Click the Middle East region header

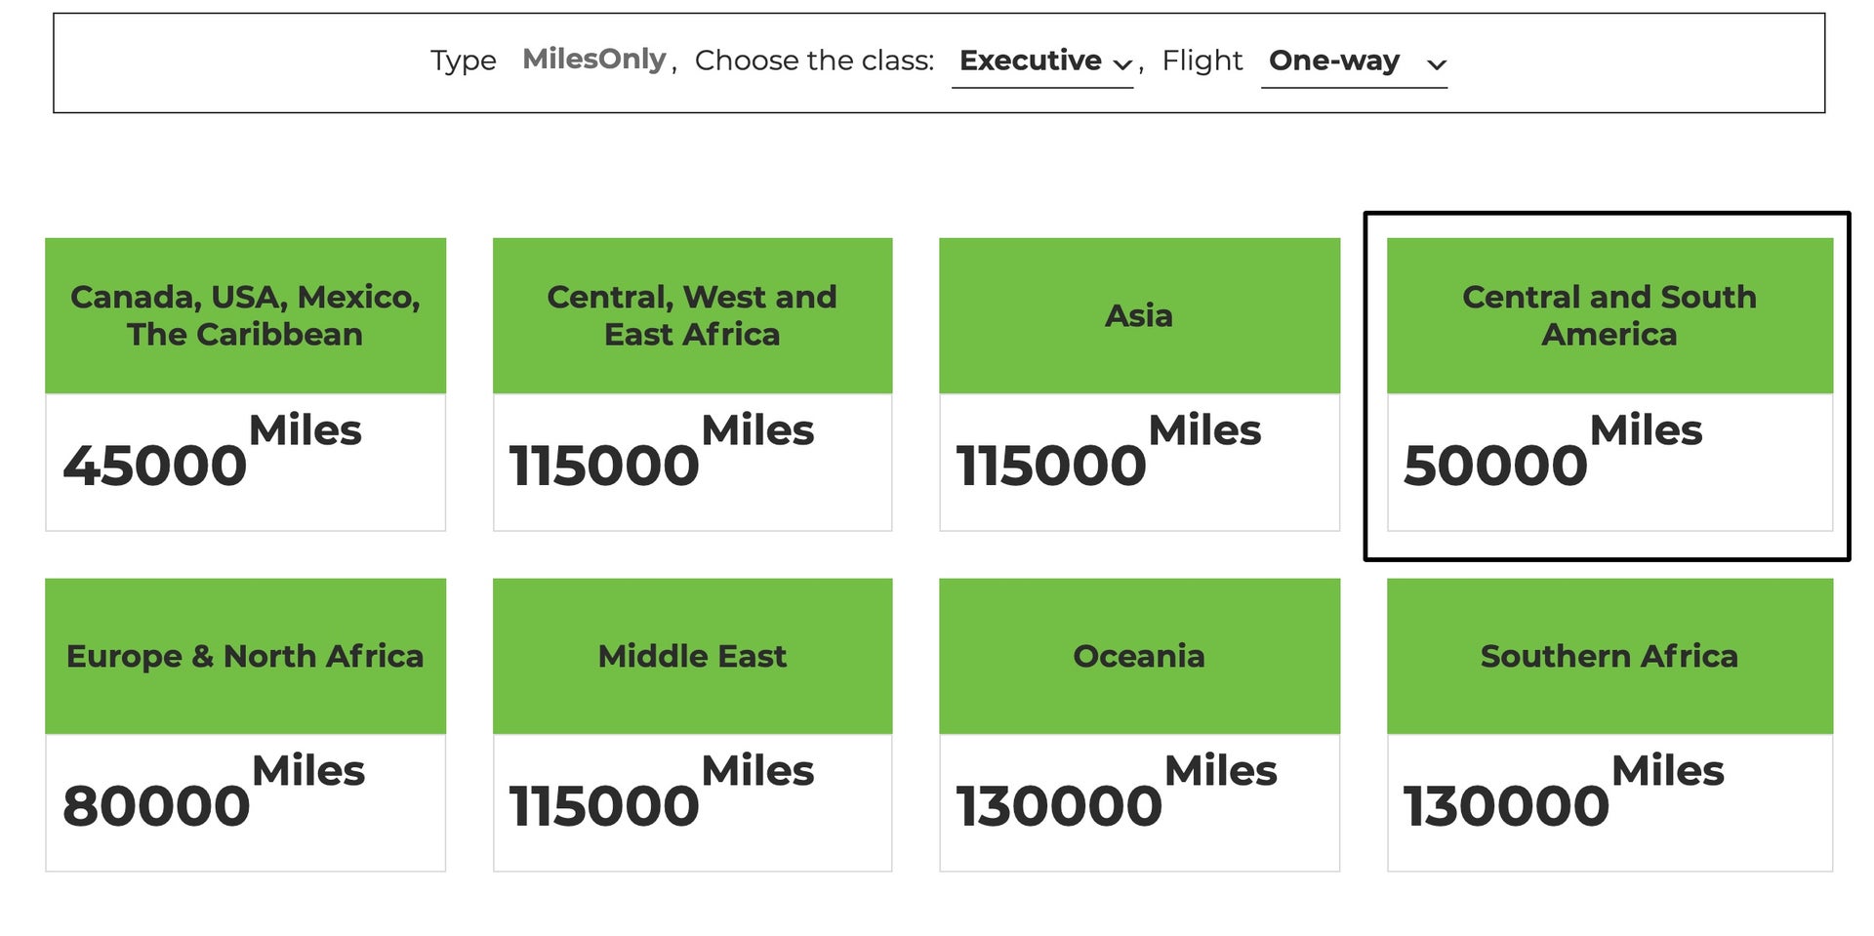pyautogui.click(x=692, y=656)
